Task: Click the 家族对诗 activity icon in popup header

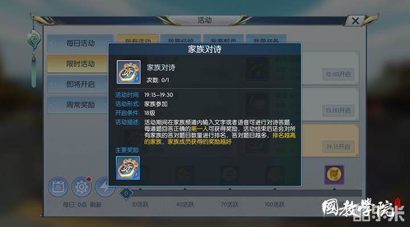Action: click(x=128, y=72)
